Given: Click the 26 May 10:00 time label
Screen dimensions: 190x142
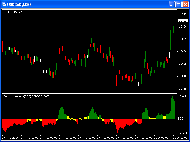Looking at the screenshot, I should pos(30,138).
